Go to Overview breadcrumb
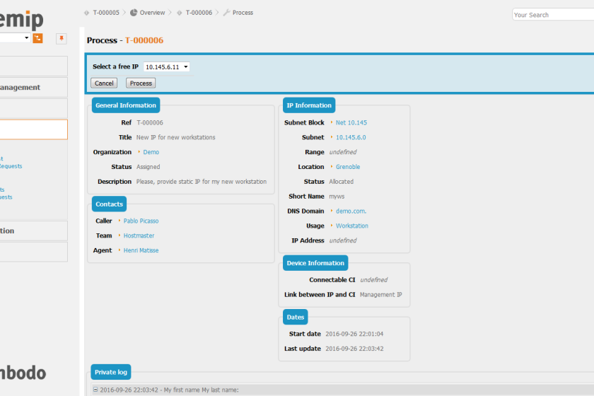This screenshot has width=594, height=396. pos(152,13)
